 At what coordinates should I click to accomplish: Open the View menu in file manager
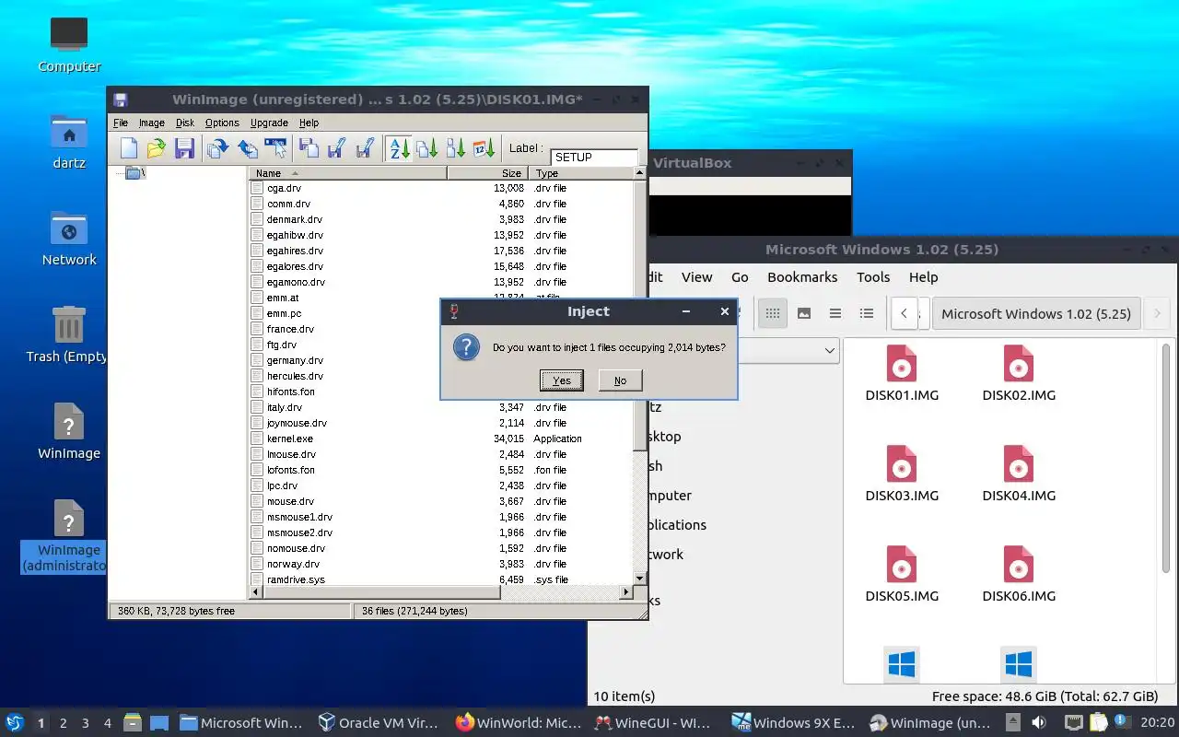[x=696, y=277]
